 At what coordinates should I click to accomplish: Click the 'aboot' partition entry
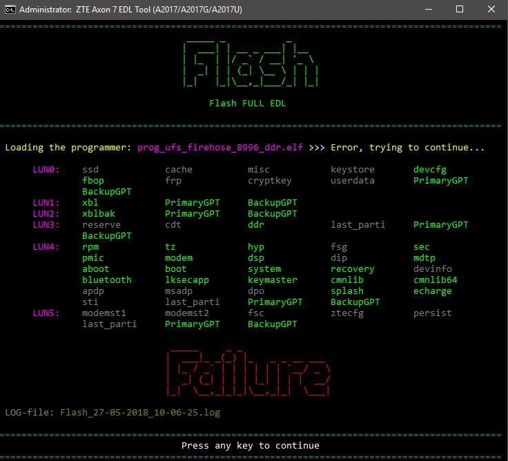(95, 269)
